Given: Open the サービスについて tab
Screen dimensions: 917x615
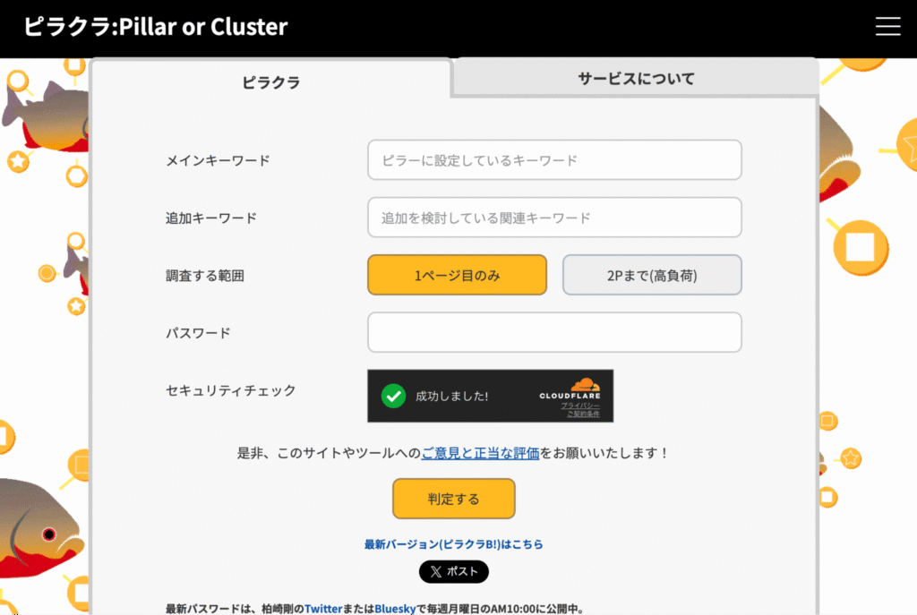Looking at the screenshot, I should pos(636,79).
